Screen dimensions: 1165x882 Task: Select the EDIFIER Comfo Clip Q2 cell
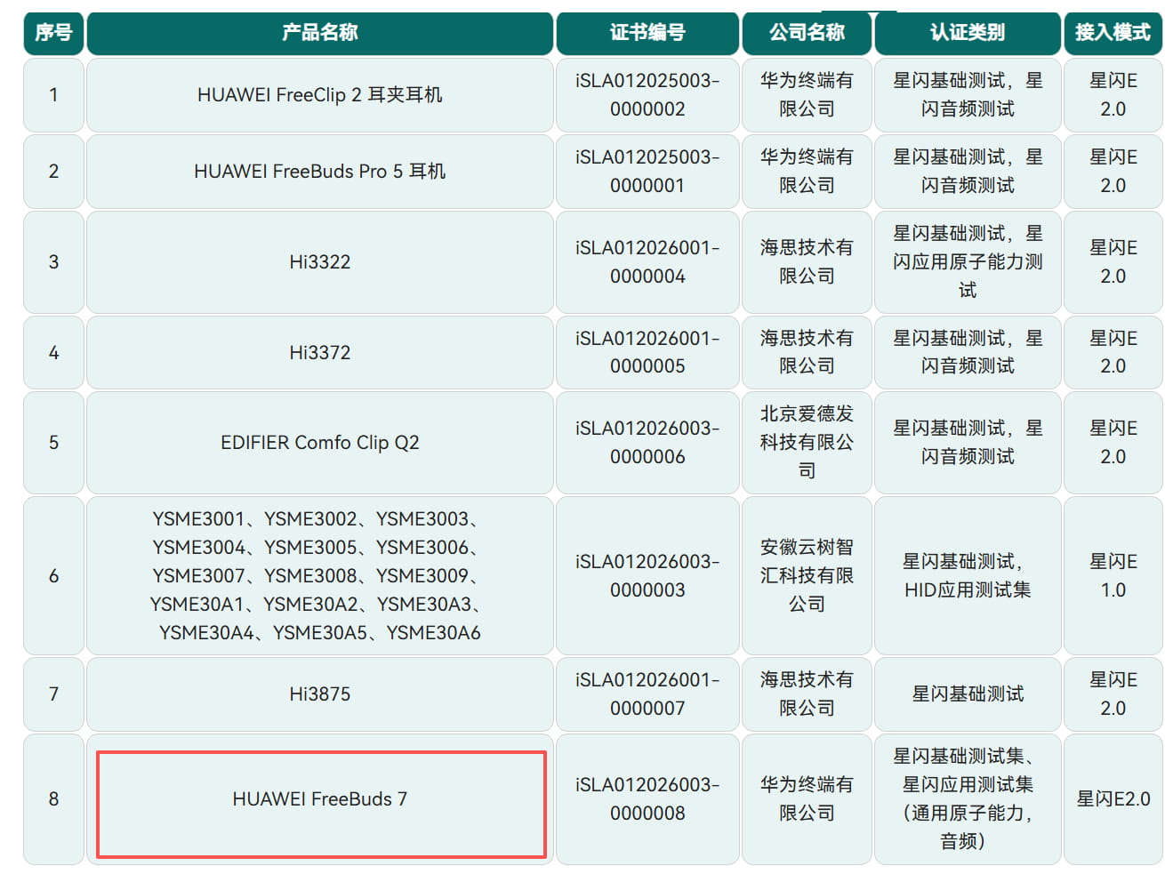tap(320, 443)
